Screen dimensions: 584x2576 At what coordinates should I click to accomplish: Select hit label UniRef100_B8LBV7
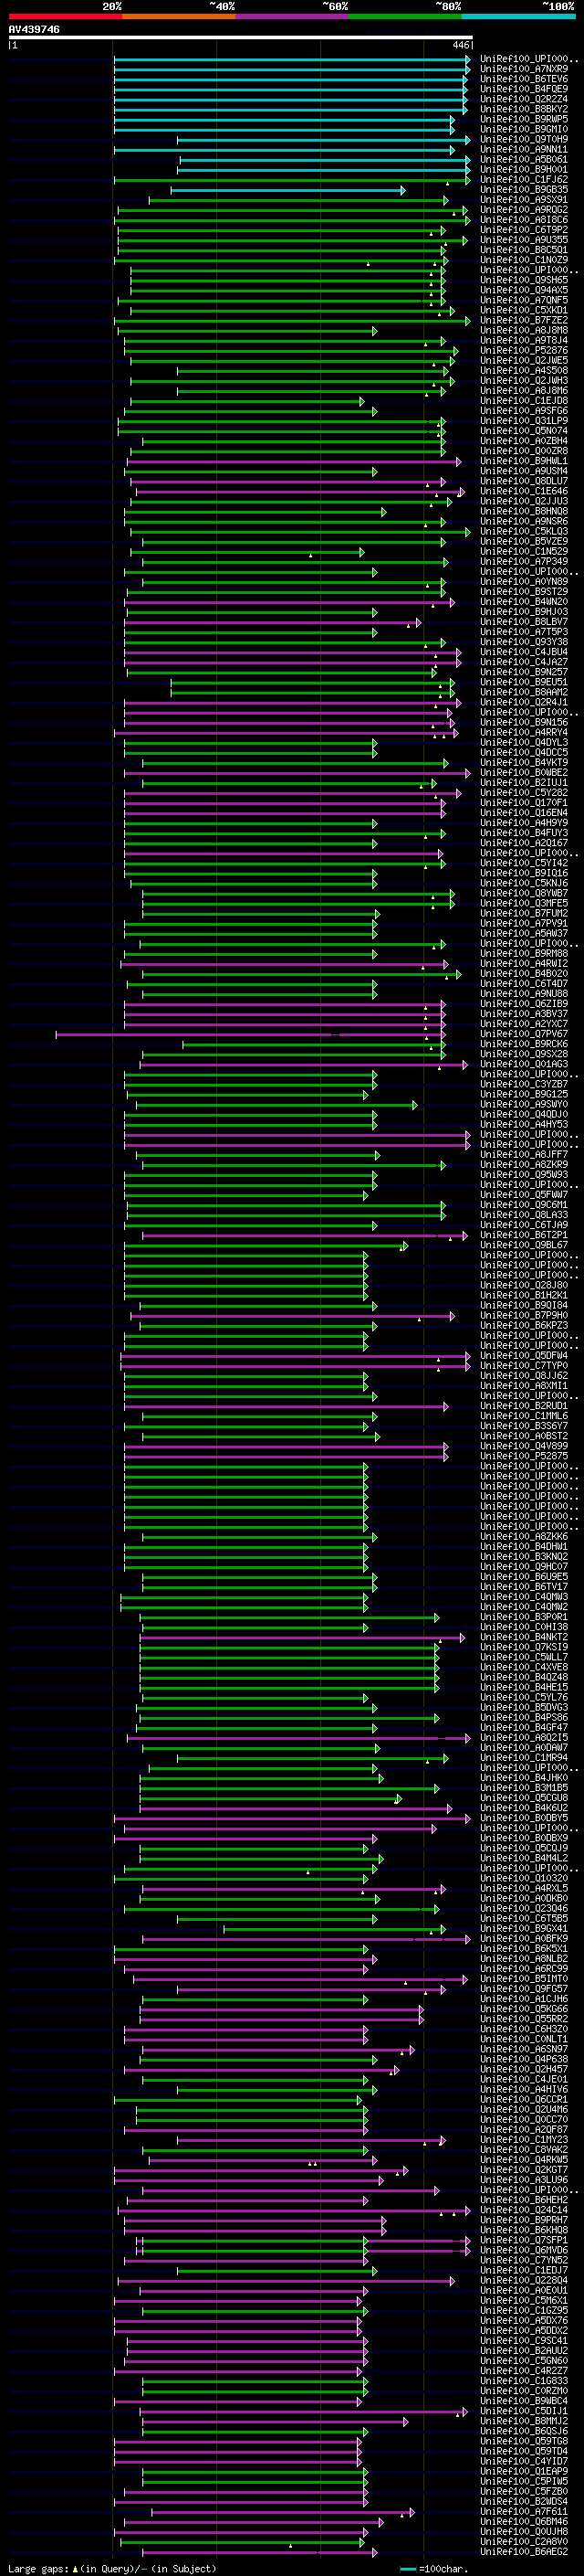tap(524, 622)
